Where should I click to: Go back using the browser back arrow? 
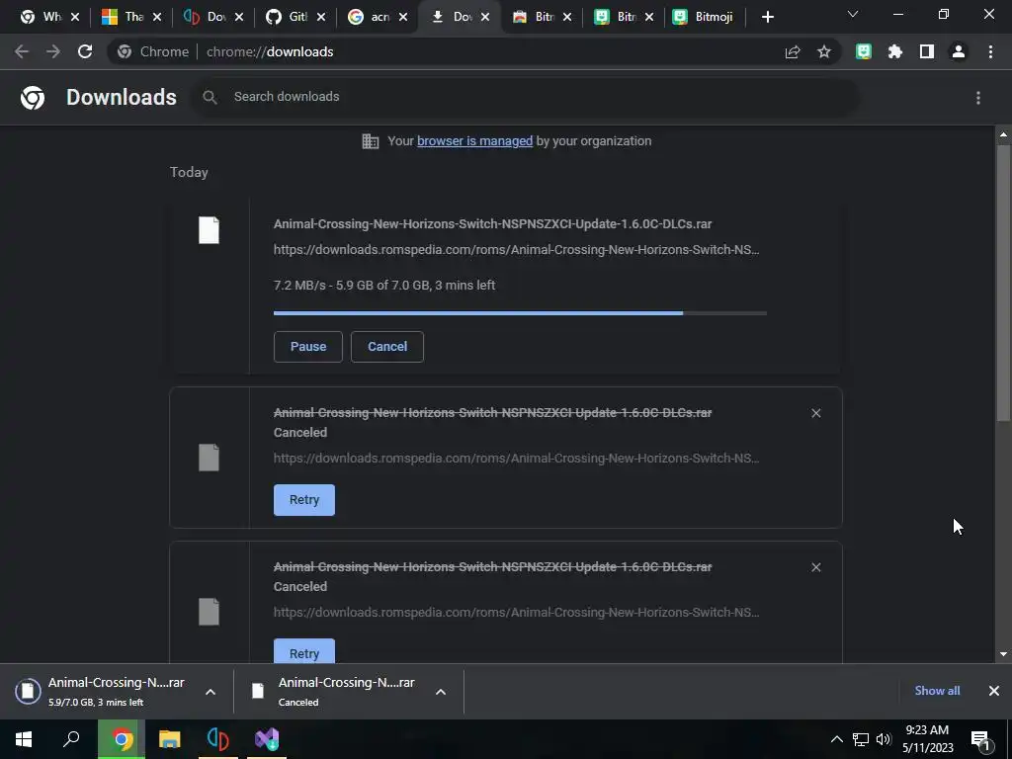point(22,51)
